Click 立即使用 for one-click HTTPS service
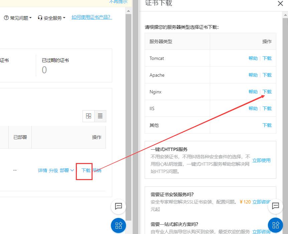Viewport: 288px width, 234px height. [x=261, y=160]
